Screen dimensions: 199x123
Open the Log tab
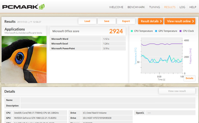pyautogui.click(x=182, y=7)
